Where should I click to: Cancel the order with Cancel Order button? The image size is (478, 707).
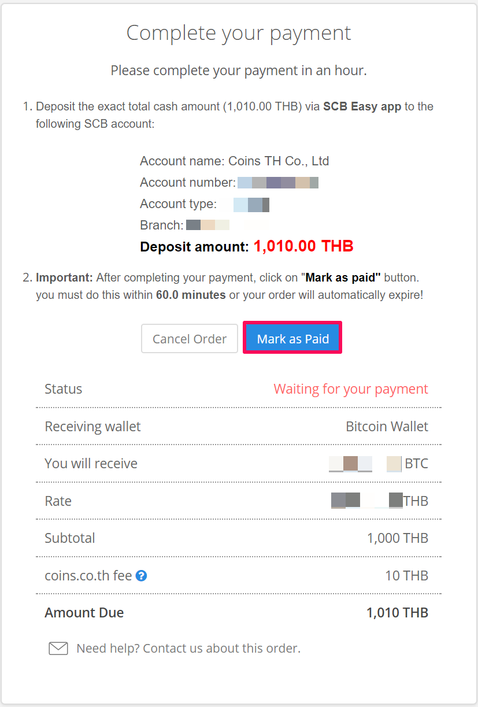coord(190,338)
